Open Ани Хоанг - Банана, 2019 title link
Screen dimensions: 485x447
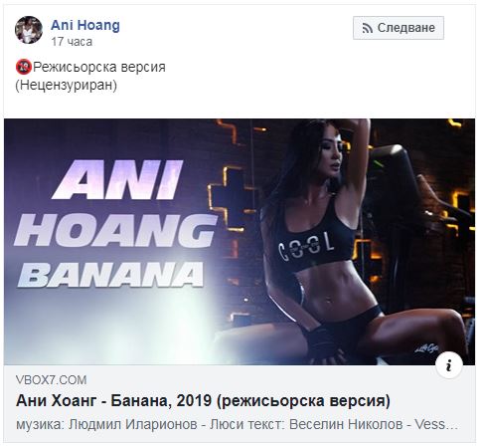203,401
